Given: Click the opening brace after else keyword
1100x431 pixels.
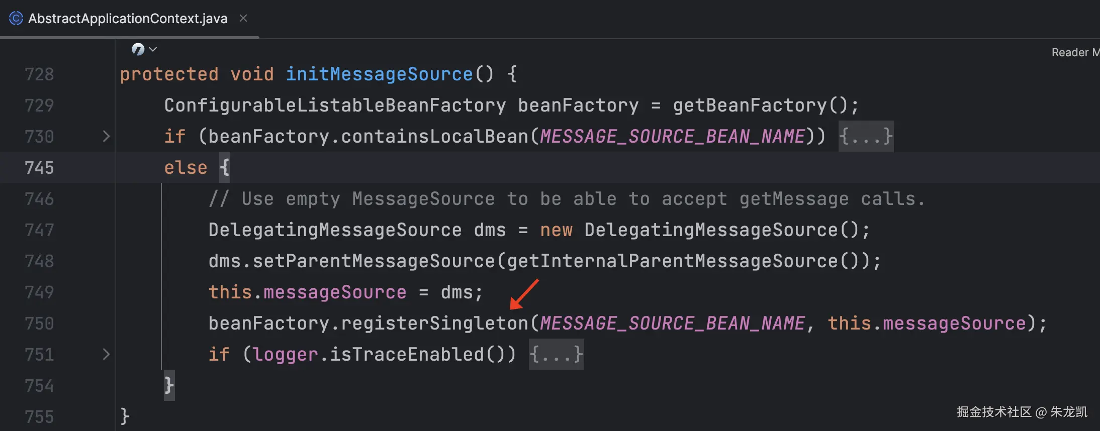Looking at the screenshot, I should coord(225,168).
